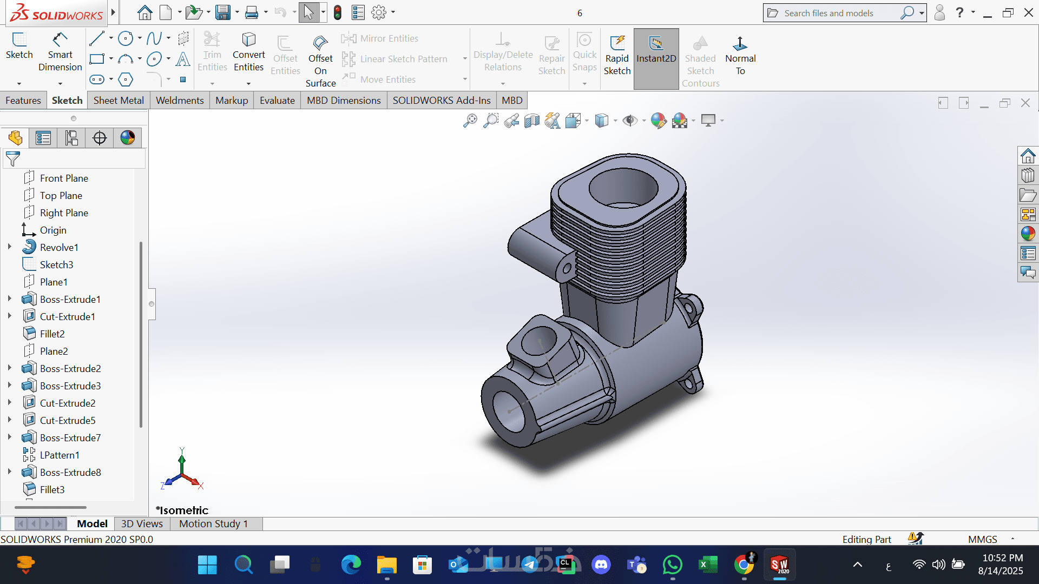Click the Rebuild traffic light icon
Screen dimensions: 1039x584
pos(338,12)
